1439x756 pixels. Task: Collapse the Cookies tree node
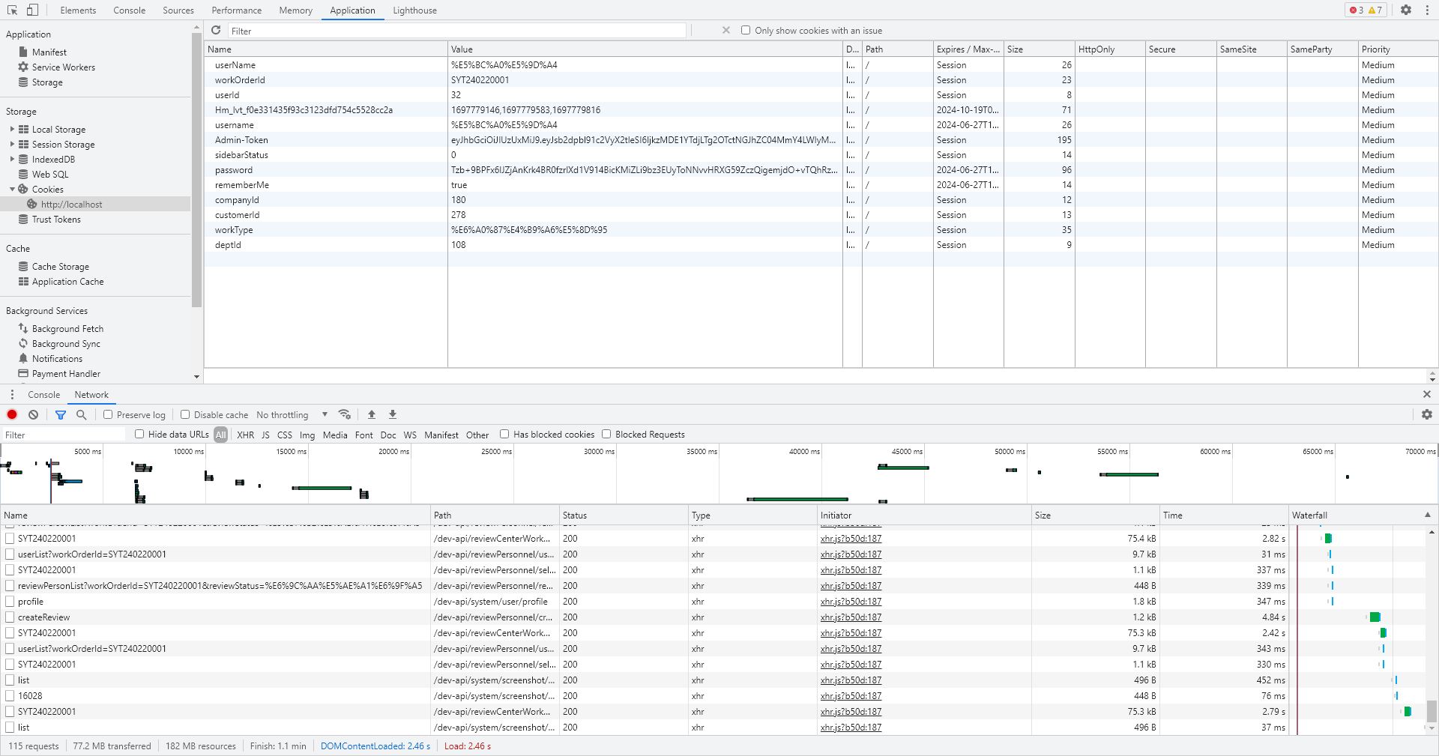12,189
